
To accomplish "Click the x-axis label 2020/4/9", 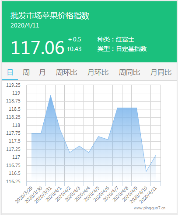I will (x=130, y=194).
